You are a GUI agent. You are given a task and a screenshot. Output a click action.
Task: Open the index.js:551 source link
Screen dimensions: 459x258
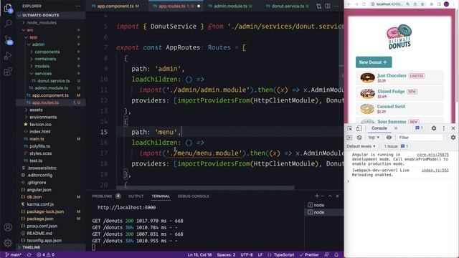point(435,171)
